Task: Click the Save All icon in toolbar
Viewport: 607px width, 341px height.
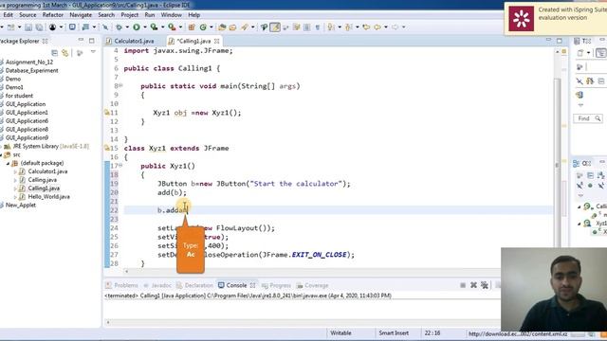Action: click(x=39, y=27)
